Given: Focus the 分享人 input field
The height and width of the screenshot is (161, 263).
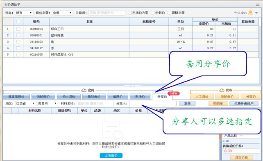Looking at the screenshot, I should pos(153,104).
